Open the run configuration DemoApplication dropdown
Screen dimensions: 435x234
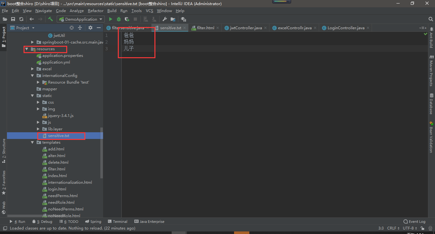(x=81, y=19)
